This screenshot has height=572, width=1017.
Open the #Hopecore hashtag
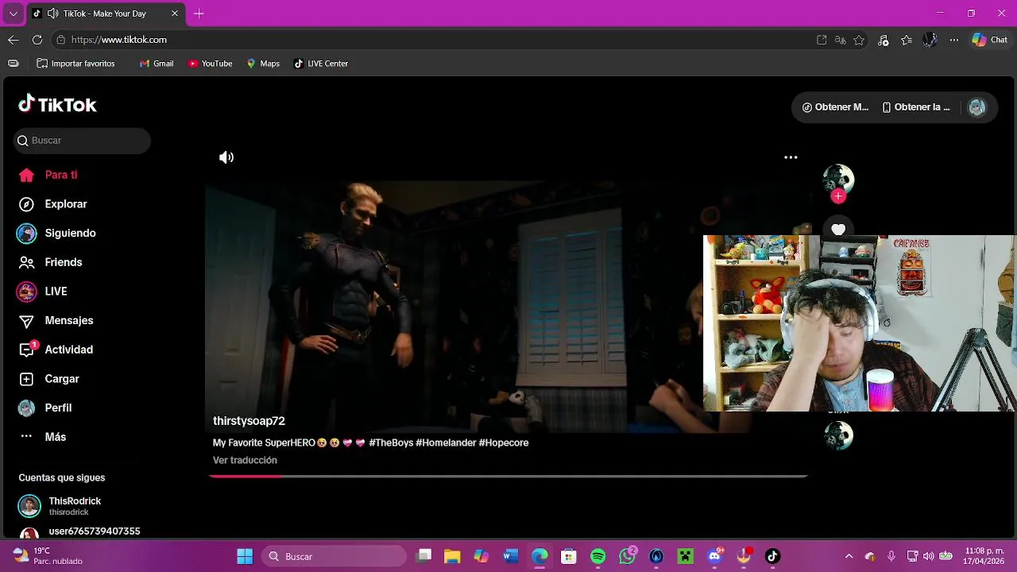tap(504, 443)
